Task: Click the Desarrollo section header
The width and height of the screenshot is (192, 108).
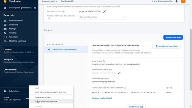Action: pos(9,15)
